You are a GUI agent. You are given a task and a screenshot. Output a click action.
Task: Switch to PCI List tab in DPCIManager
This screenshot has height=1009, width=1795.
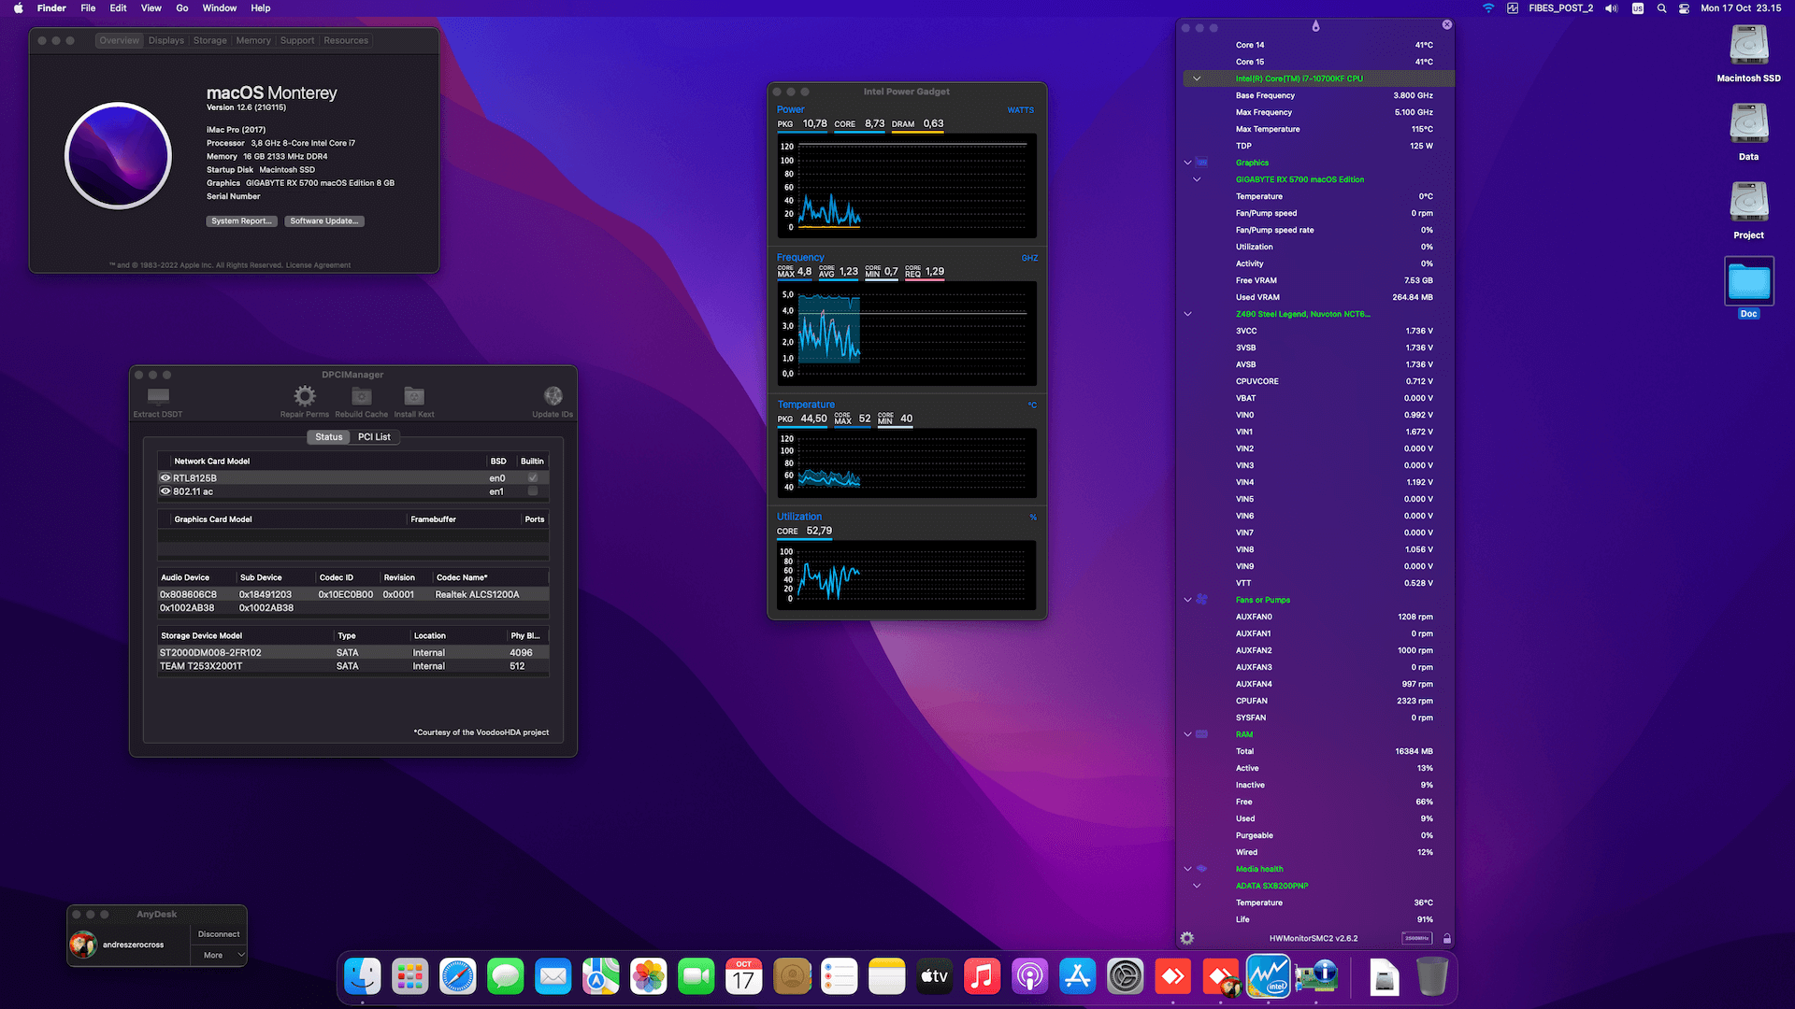point(374,436)
